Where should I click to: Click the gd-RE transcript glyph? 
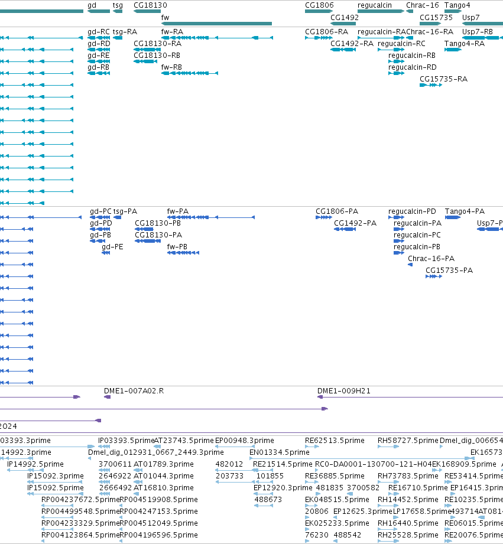(x=99, y=61)
